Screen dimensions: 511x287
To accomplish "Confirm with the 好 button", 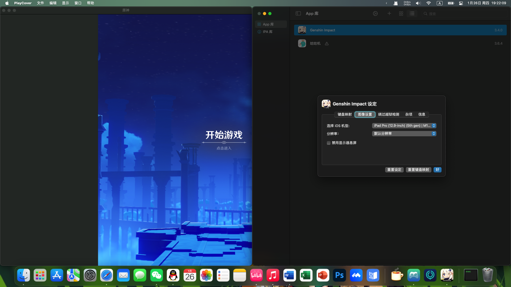I will click(437, 170).
